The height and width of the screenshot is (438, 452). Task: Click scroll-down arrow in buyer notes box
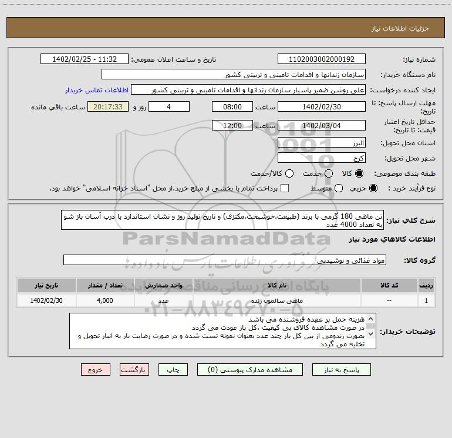tap(371, 334)
